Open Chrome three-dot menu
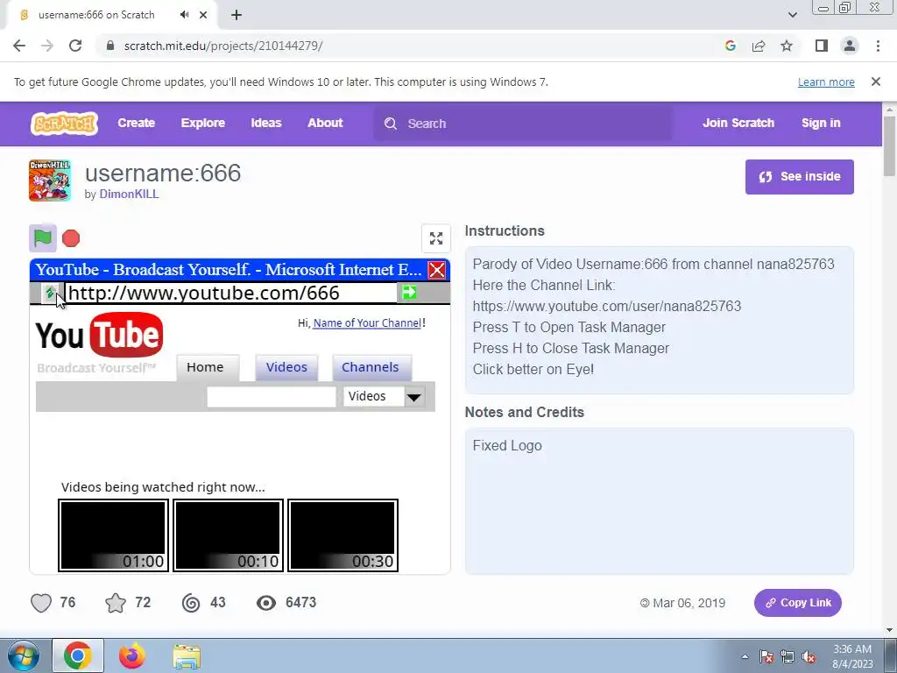 click(x=878, y=46)
